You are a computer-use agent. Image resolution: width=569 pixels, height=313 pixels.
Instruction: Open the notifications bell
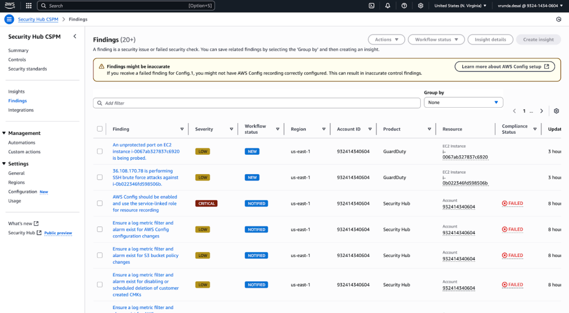coord(387,6)
